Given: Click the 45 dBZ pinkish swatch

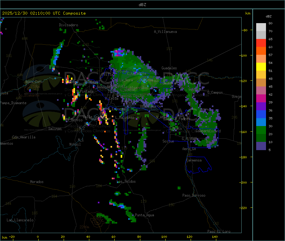Looking at the screenshot, I should pyautogui.click(x=261, y=91).
